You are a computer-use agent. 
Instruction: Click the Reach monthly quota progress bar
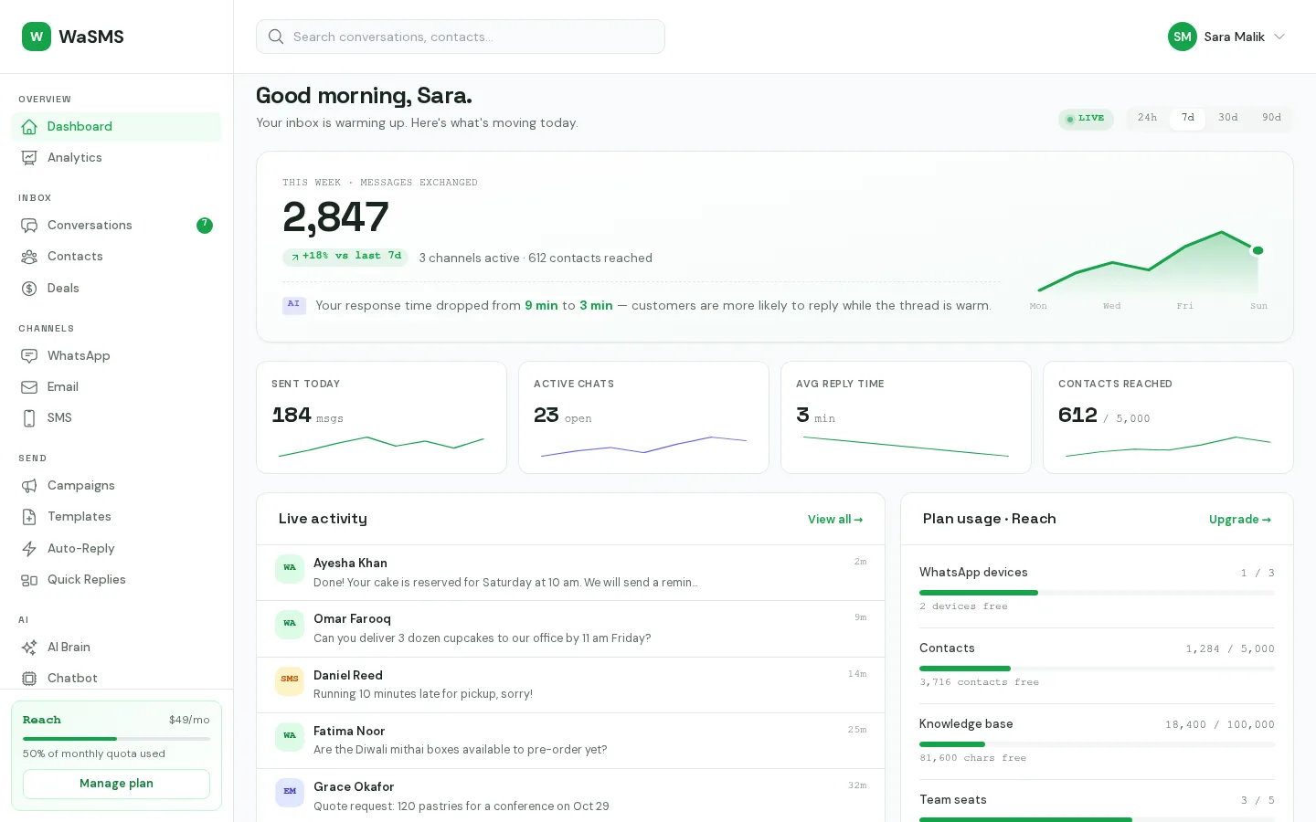click(116, 738)
